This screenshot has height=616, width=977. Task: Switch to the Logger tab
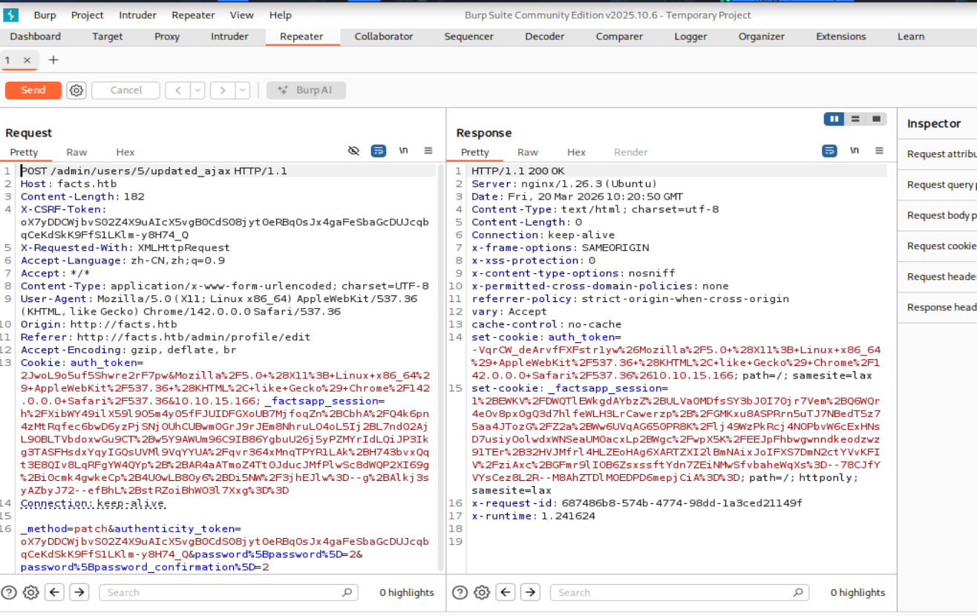point(691,36)
